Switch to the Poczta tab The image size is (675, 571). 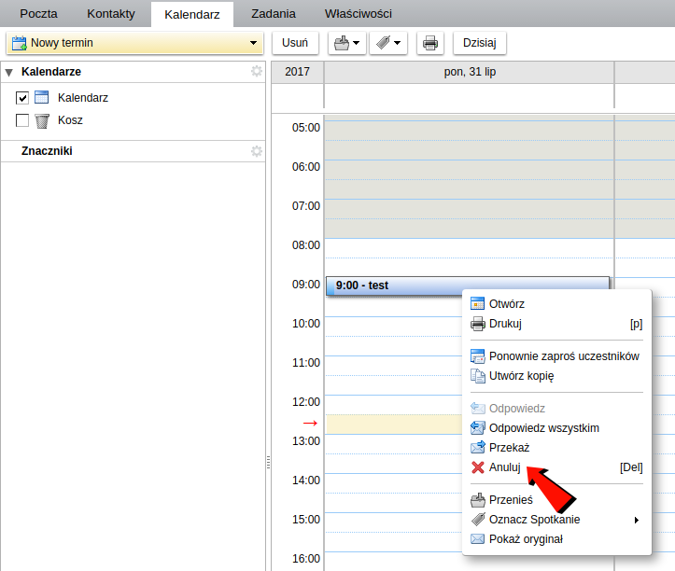38,14
